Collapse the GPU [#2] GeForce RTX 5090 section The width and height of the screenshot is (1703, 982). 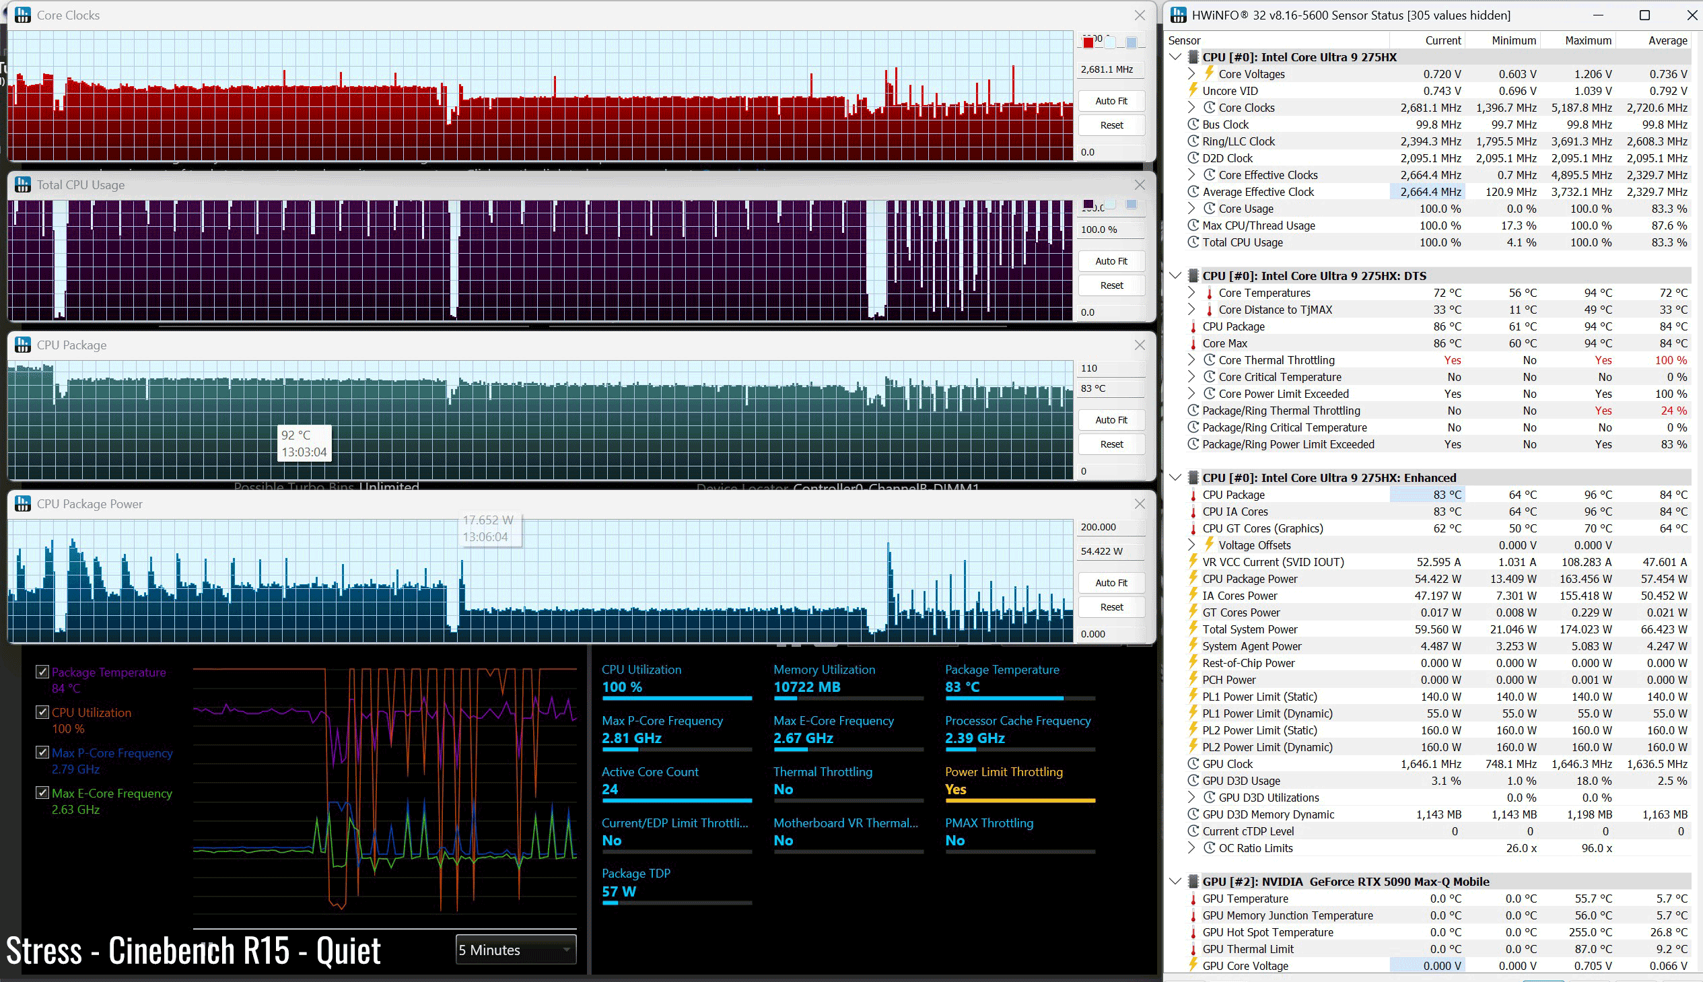1175,882
